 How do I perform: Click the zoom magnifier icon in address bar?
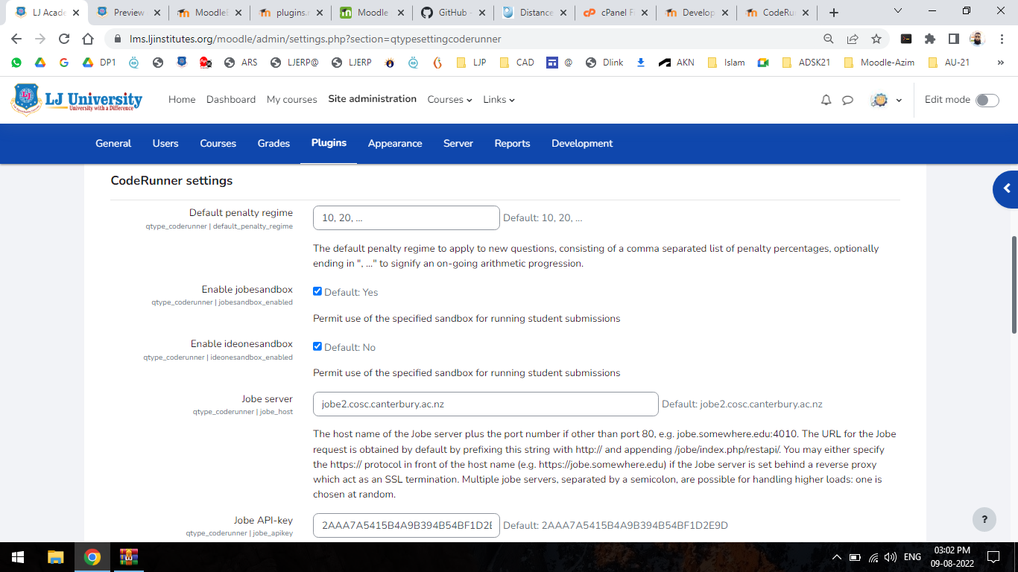pos(829,39)
